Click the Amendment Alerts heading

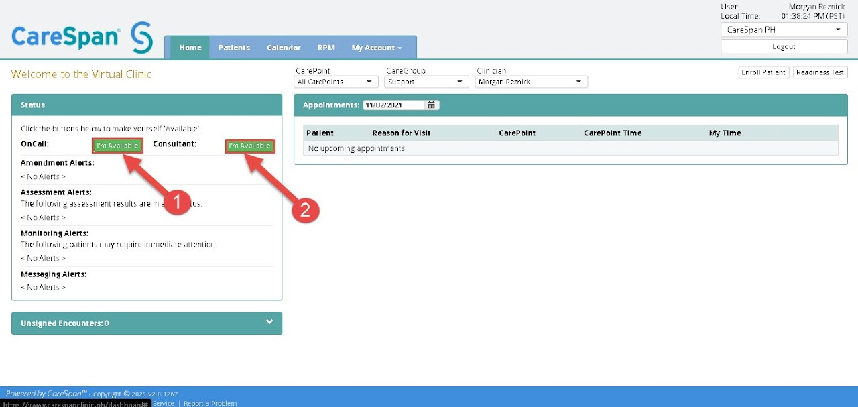(x=58, y=162)
